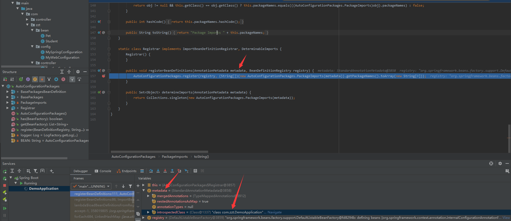Screen dimensions: 511x221
Task: Toggle Show Lambdas filter in Structure
Action: (x=63, y=79)
